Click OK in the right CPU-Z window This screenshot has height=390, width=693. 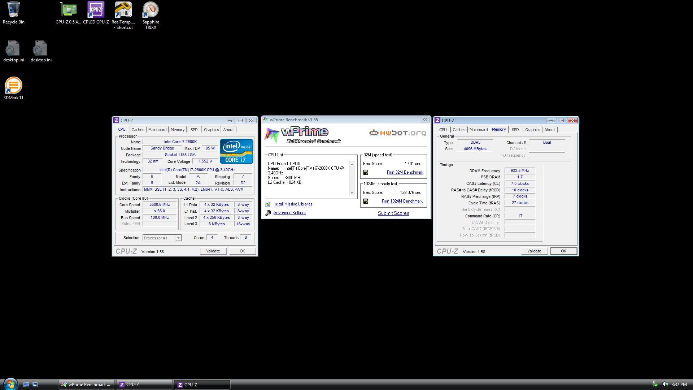563,251
